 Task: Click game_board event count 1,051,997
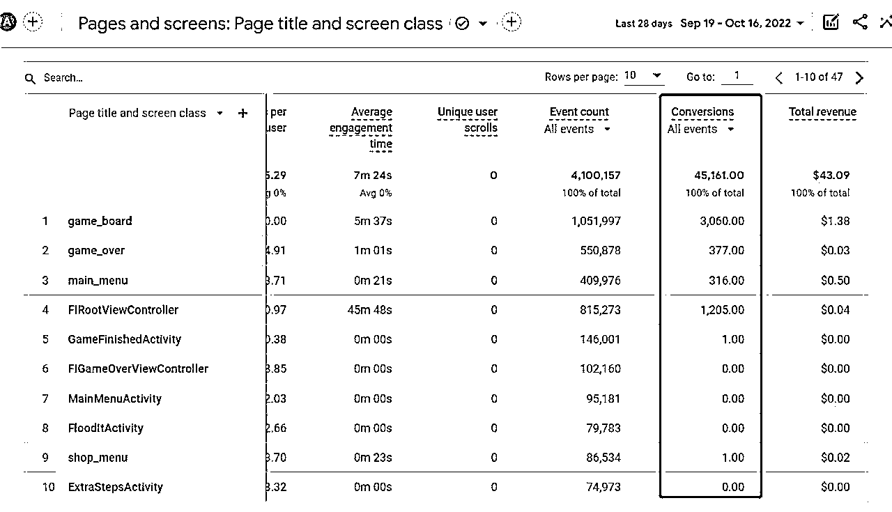tap(596, 222)
